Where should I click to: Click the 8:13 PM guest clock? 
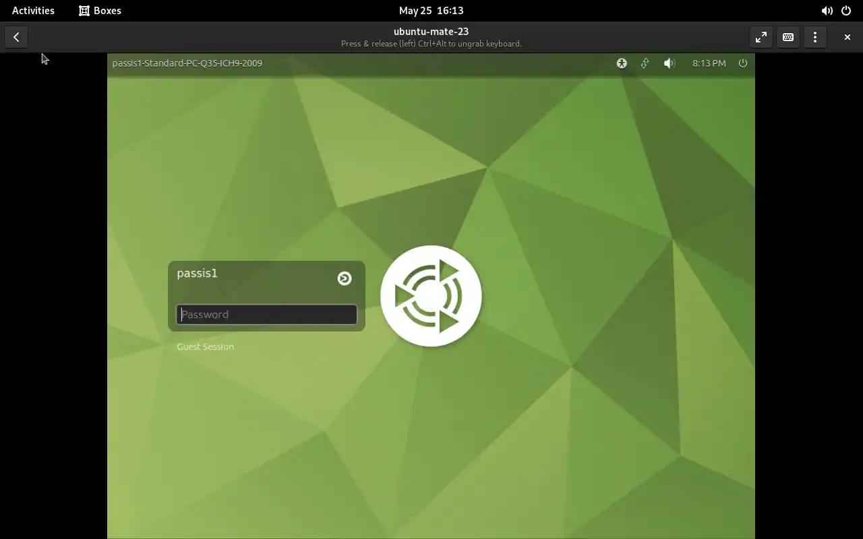pyautogui.click(x=709, y=63)
